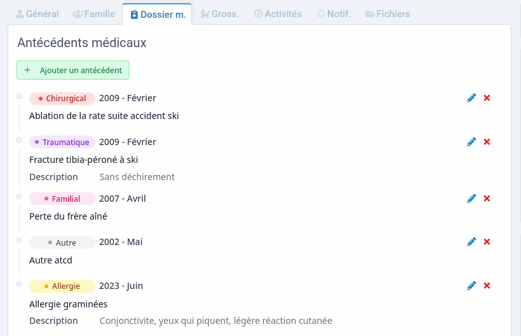
Task: Edit the Familial 2007 entry pencil icon
Action: pyautogui.click(x=471, y=199)
